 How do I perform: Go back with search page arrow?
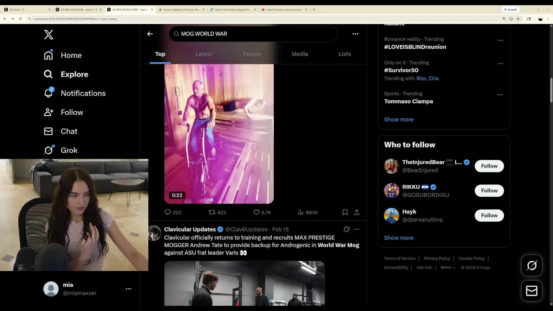coord(150,34)
